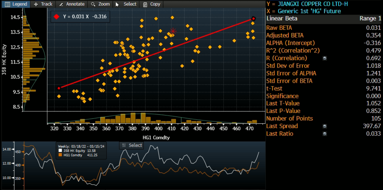Click the 0.692 correlation value

[374, 58]
